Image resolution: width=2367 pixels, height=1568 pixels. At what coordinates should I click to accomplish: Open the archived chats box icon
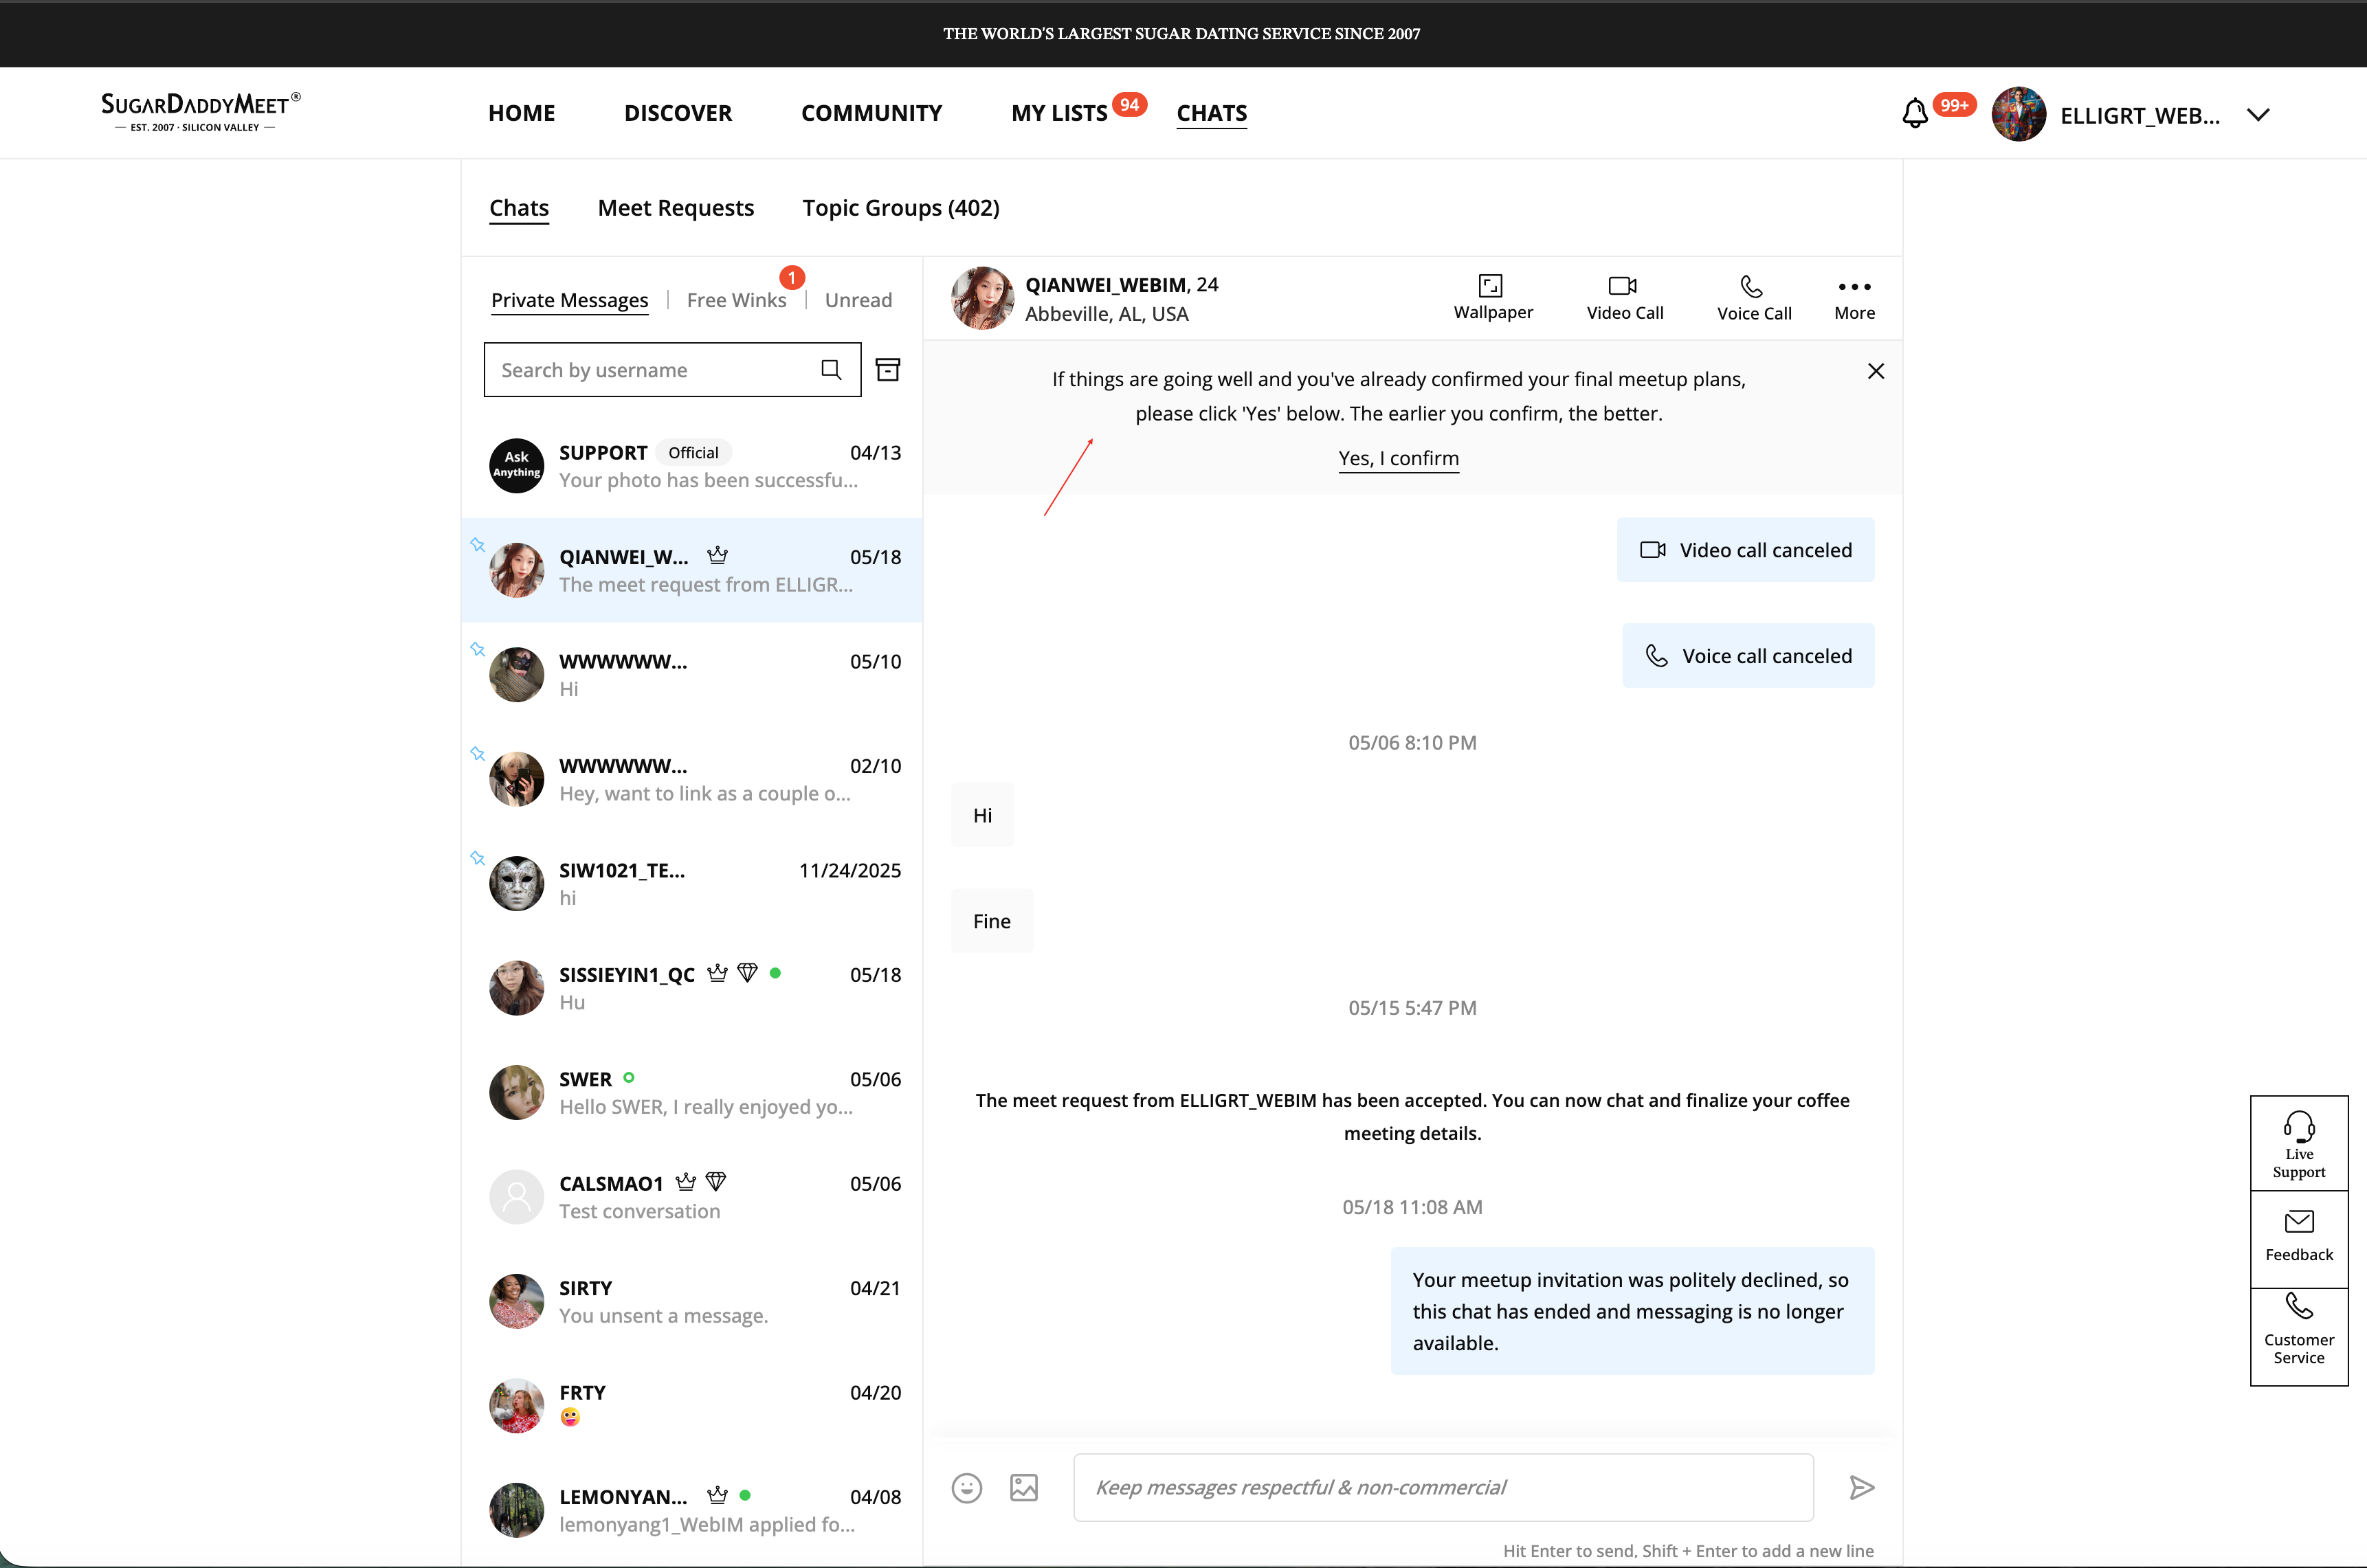pyautogui.click(x=888, y=370)
